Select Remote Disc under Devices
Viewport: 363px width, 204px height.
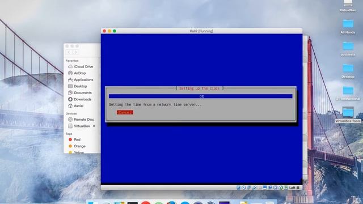tap(81, 120)
